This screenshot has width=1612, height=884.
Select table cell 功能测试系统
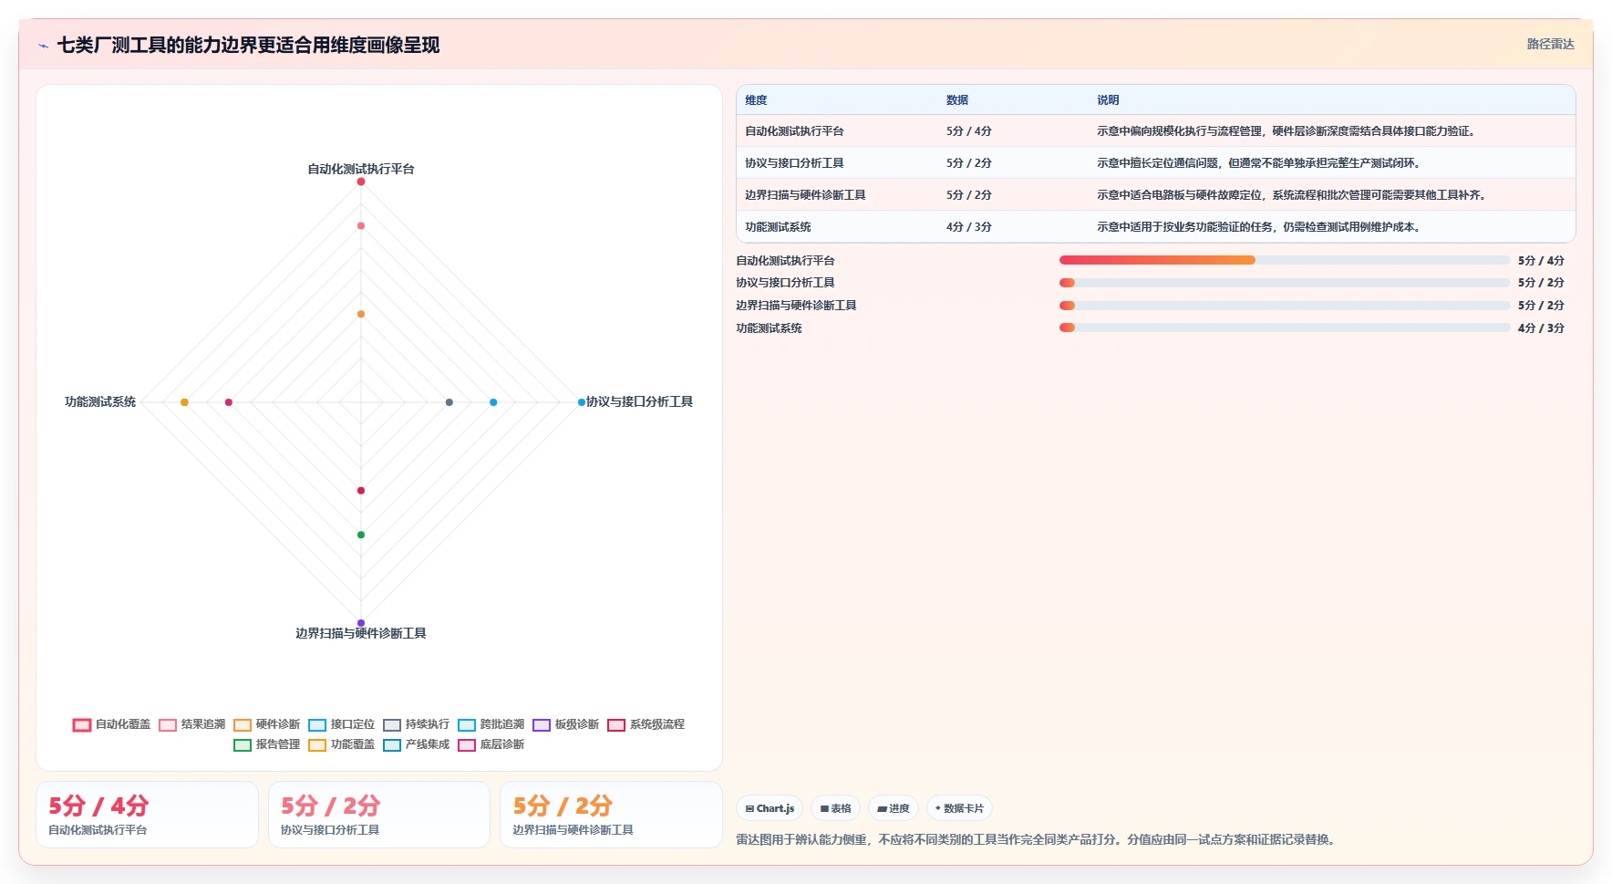[778, 227]
